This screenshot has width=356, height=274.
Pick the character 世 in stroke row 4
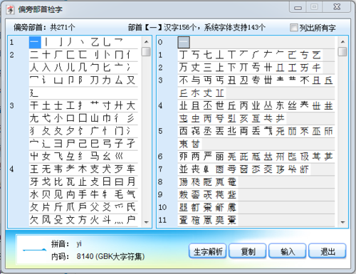(x=220, y=105)
